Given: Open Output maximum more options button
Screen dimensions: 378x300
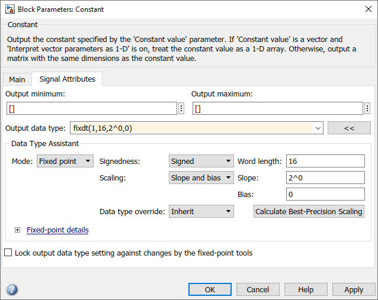Looking at the screenshot, I should 367,108.
